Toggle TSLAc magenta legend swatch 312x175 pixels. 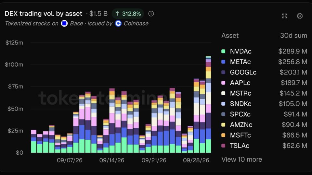click(x=223, y=146)
